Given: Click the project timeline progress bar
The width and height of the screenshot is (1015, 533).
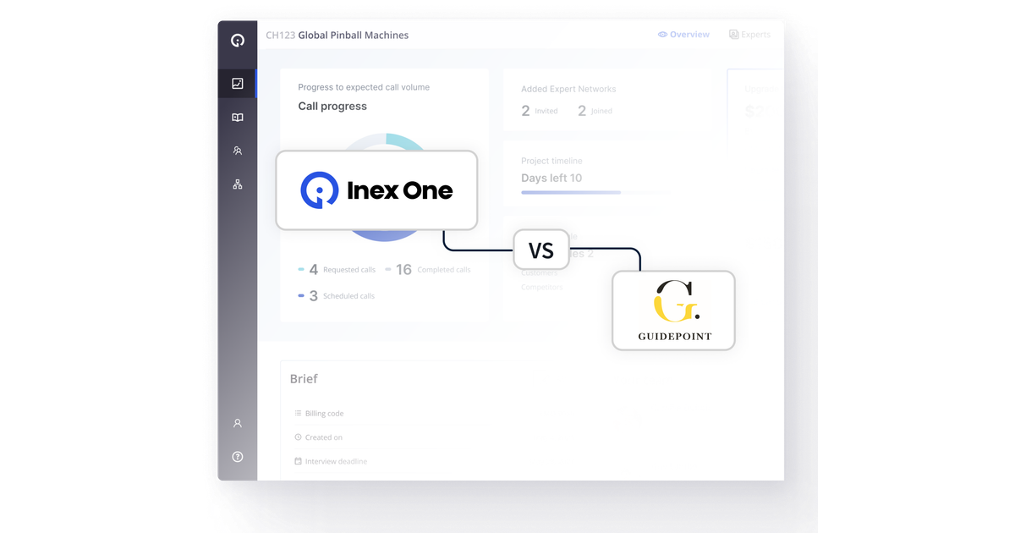Looking at the screenshot, I should 570,193.
